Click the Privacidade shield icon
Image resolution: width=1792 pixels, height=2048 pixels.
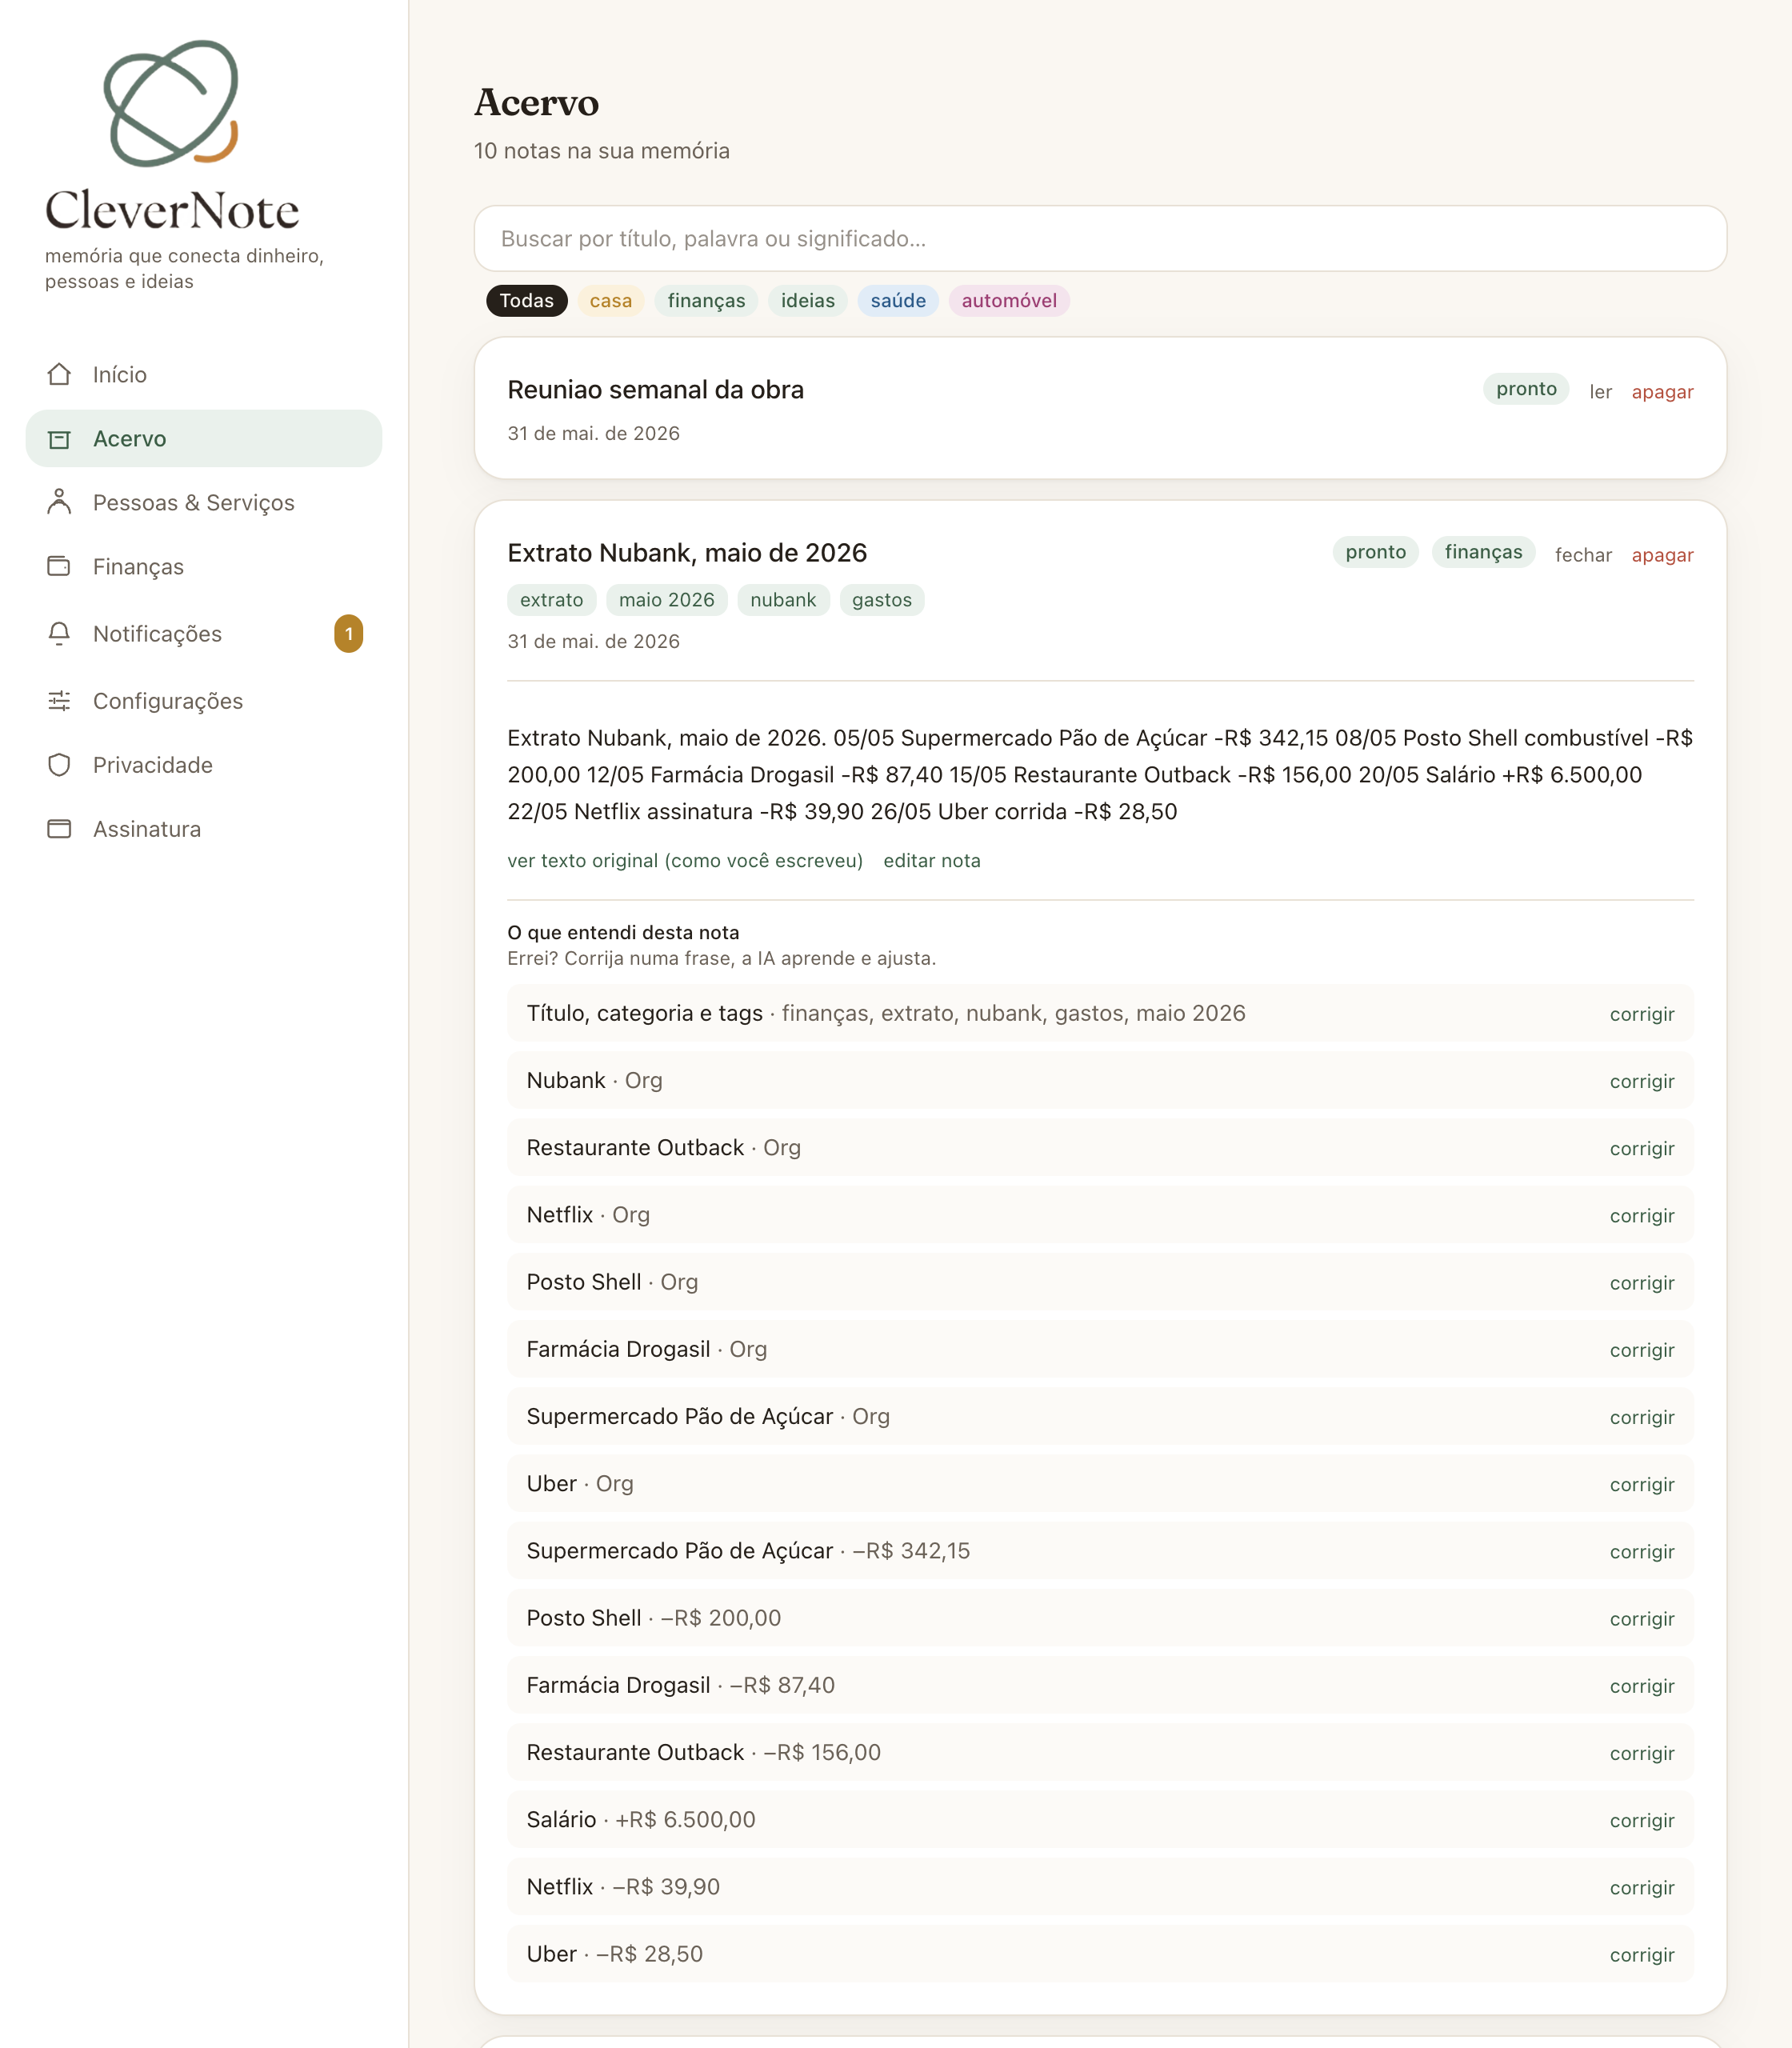click(59, 764)
